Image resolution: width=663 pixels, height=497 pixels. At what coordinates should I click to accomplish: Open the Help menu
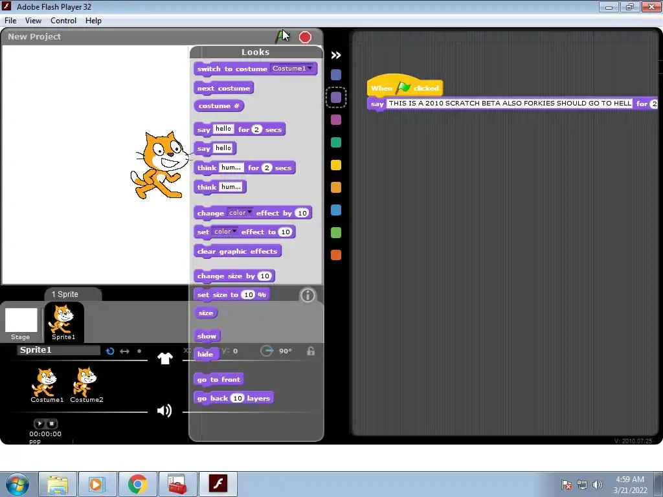coord(93,20)
